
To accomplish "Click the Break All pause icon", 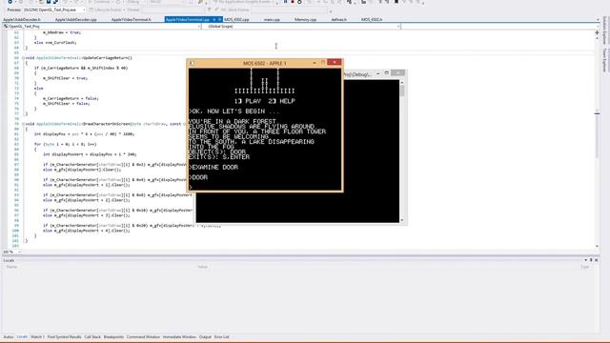I will [x=285, y=2].
